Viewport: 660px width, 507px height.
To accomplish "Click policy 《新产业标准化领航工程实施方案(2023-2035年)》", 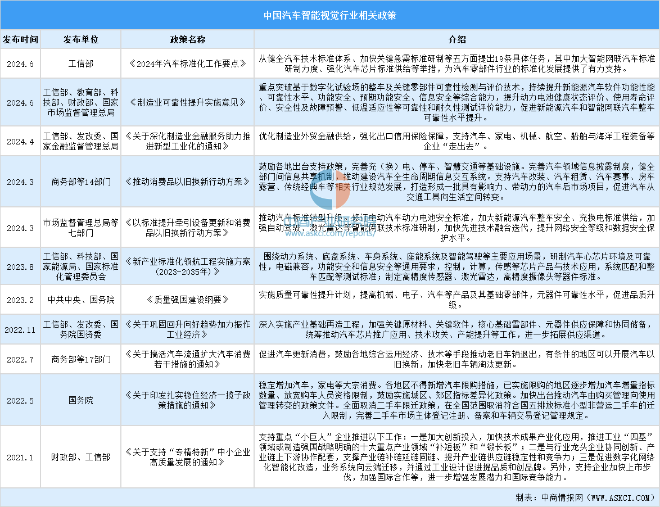I will (188, 267).
